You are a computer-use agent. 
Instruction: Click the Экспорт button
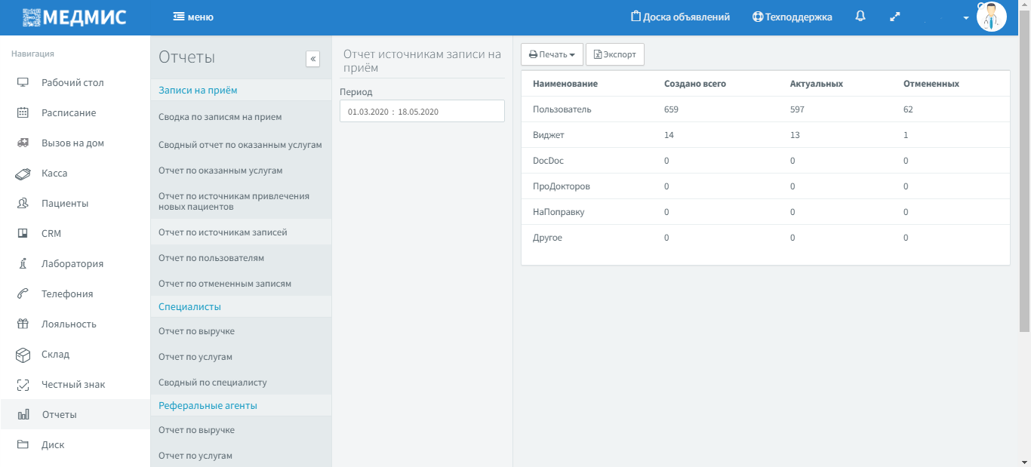(x=614, y=54)
